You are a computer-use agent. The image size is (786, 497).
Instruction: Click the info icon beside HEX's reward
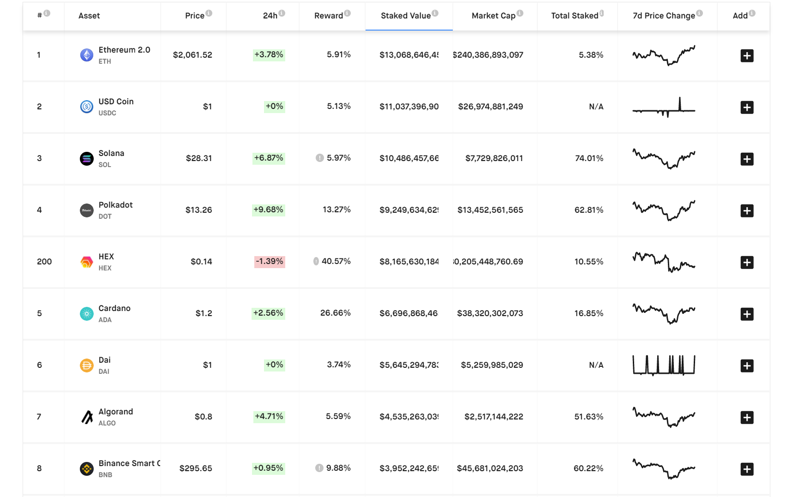coord(316,261)
